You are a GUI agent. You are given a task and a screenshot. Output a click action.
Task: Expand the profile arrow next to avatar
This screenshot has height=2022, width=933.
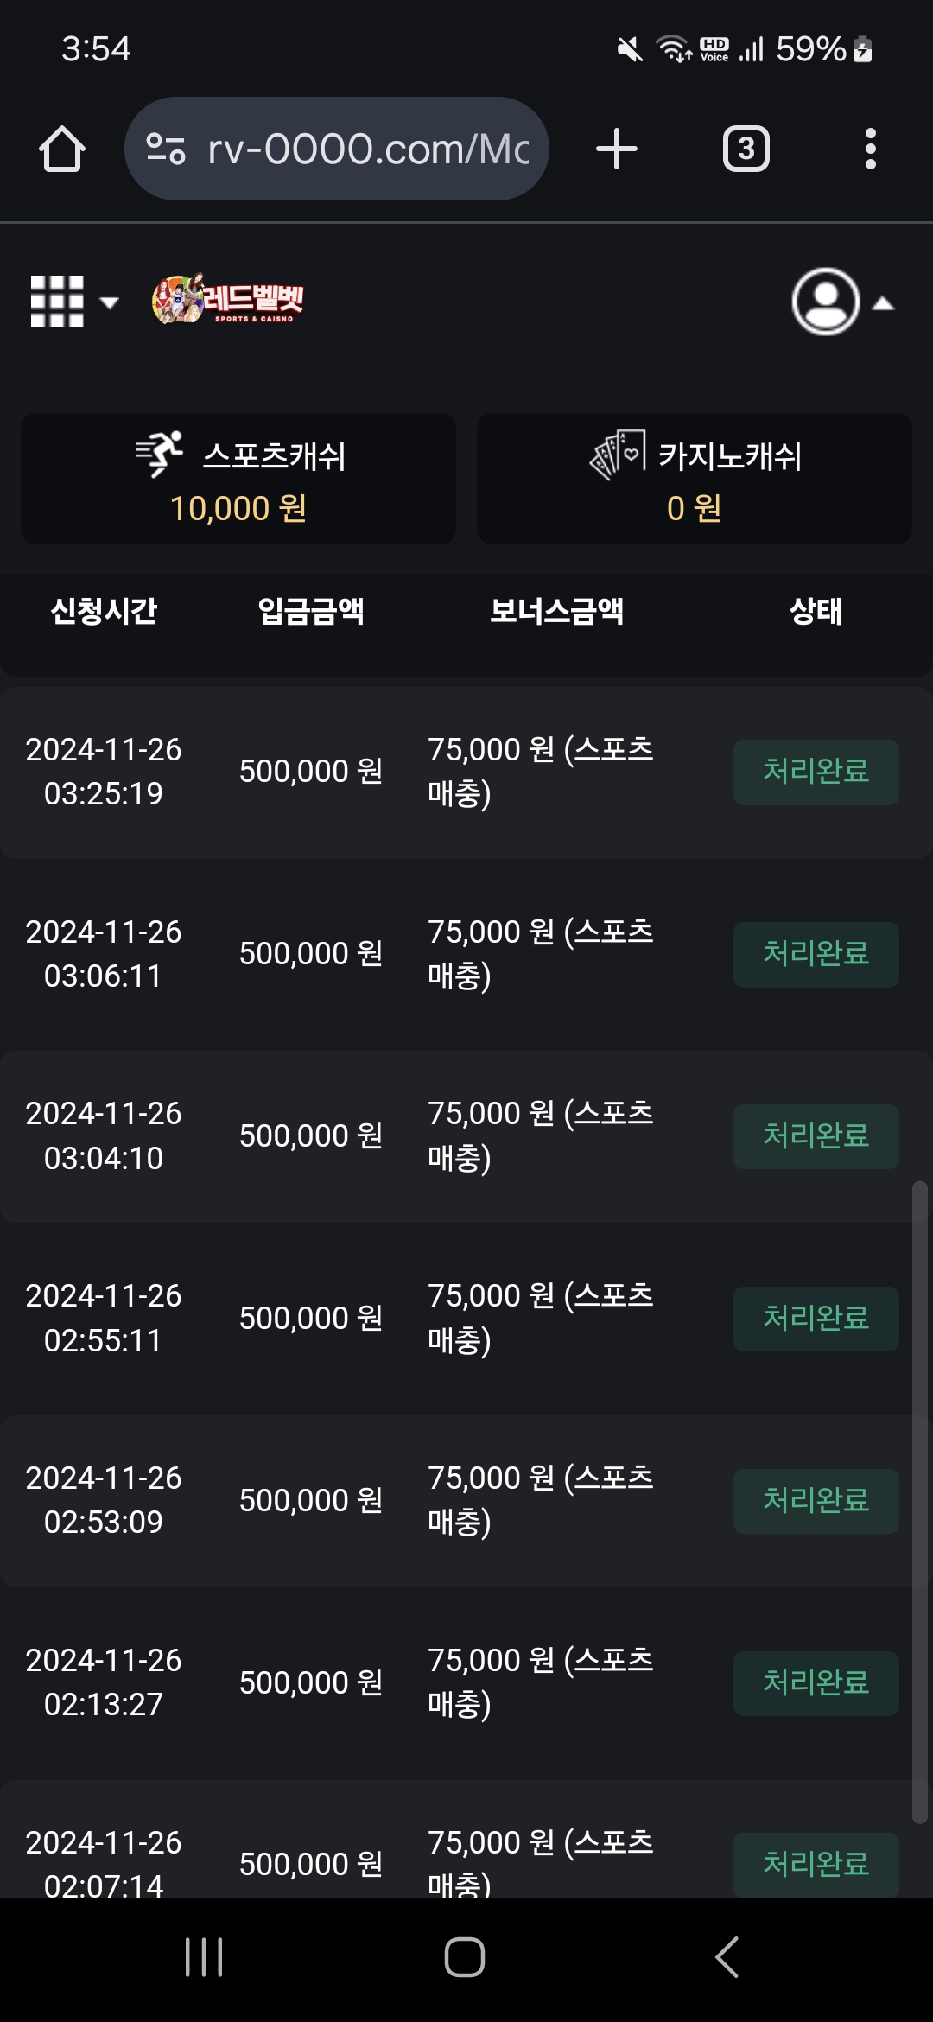point(883,303)
